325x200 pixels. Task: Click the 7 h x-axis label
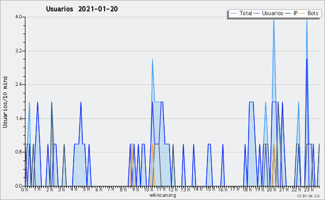point(111,189)
